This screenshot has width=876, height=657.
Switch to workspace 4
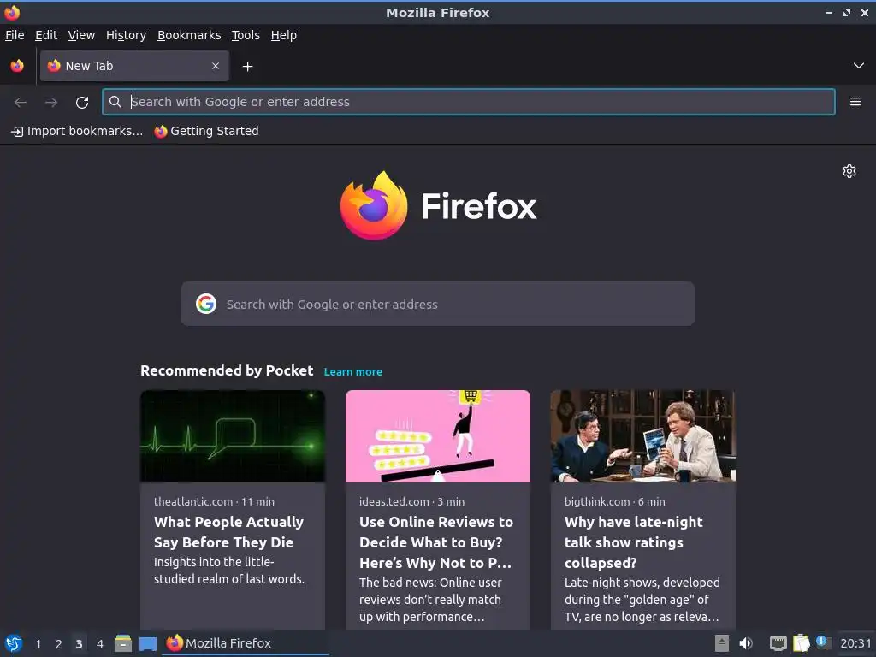100,644
